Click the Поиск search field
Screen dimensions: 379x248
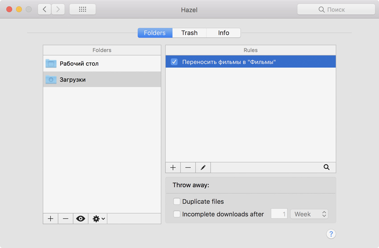(x=336, y=9)
